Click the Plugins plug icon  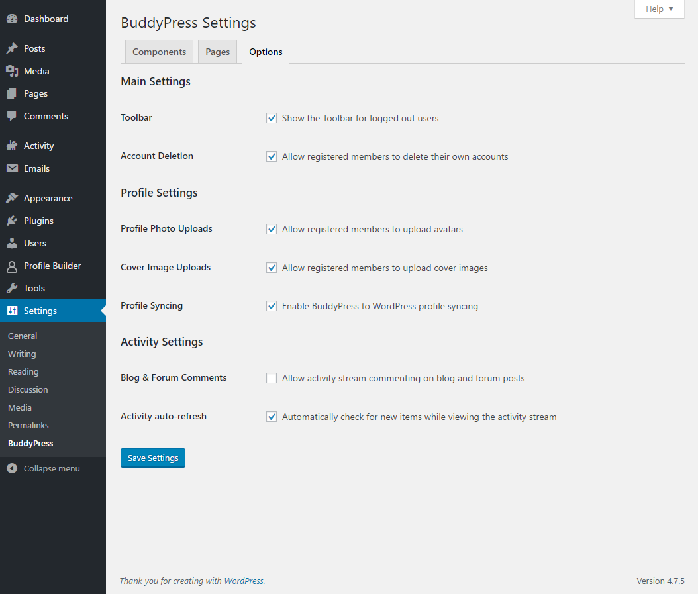[12, 221]
